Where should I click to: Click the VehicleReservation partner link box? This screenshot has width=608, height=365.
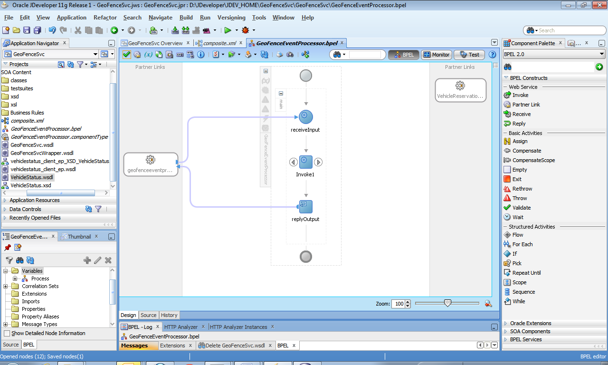point(461,90)
